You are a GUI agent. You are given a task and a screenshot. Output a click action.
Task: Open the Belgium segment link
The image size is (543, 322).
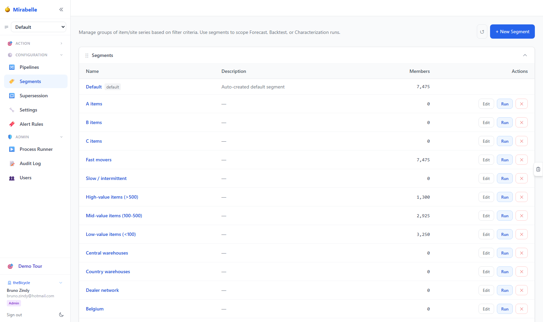pyautogui.click(x=95, y=309)
